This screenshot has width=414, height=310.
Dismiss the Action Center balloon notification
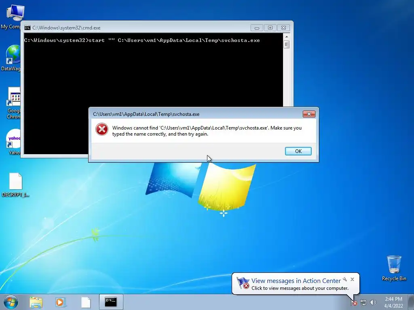pos(352,279)
